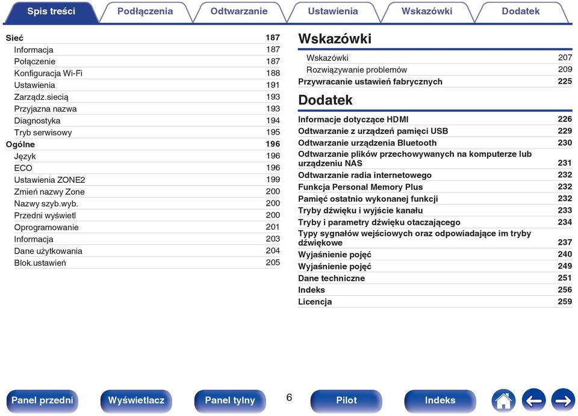Image resolution: width=578 pixels, height=416 pixels.
Task: Open Przyjazna nazwa entry
Action: point(147,109)
